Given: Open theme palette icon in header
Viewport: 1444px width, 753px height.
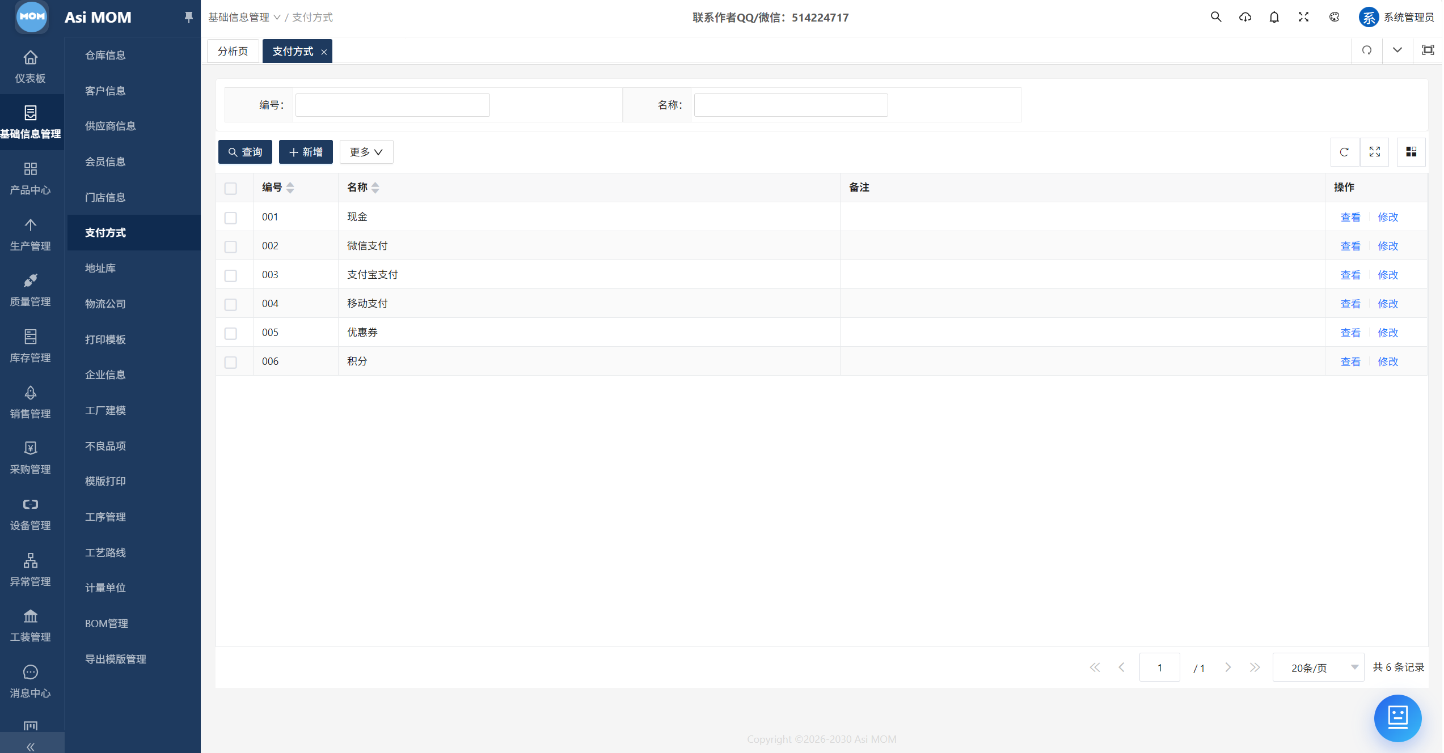Looking at the screenshot, I should tap(1335, 17).
